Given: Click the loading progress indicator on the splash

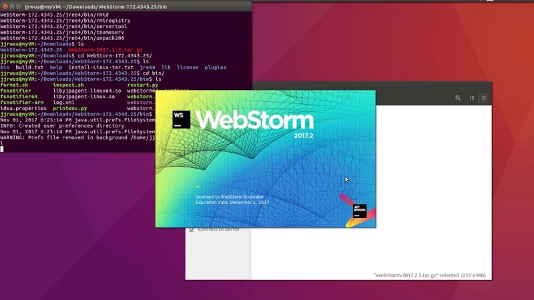Looking at the screenshot, I should (197, 187).
